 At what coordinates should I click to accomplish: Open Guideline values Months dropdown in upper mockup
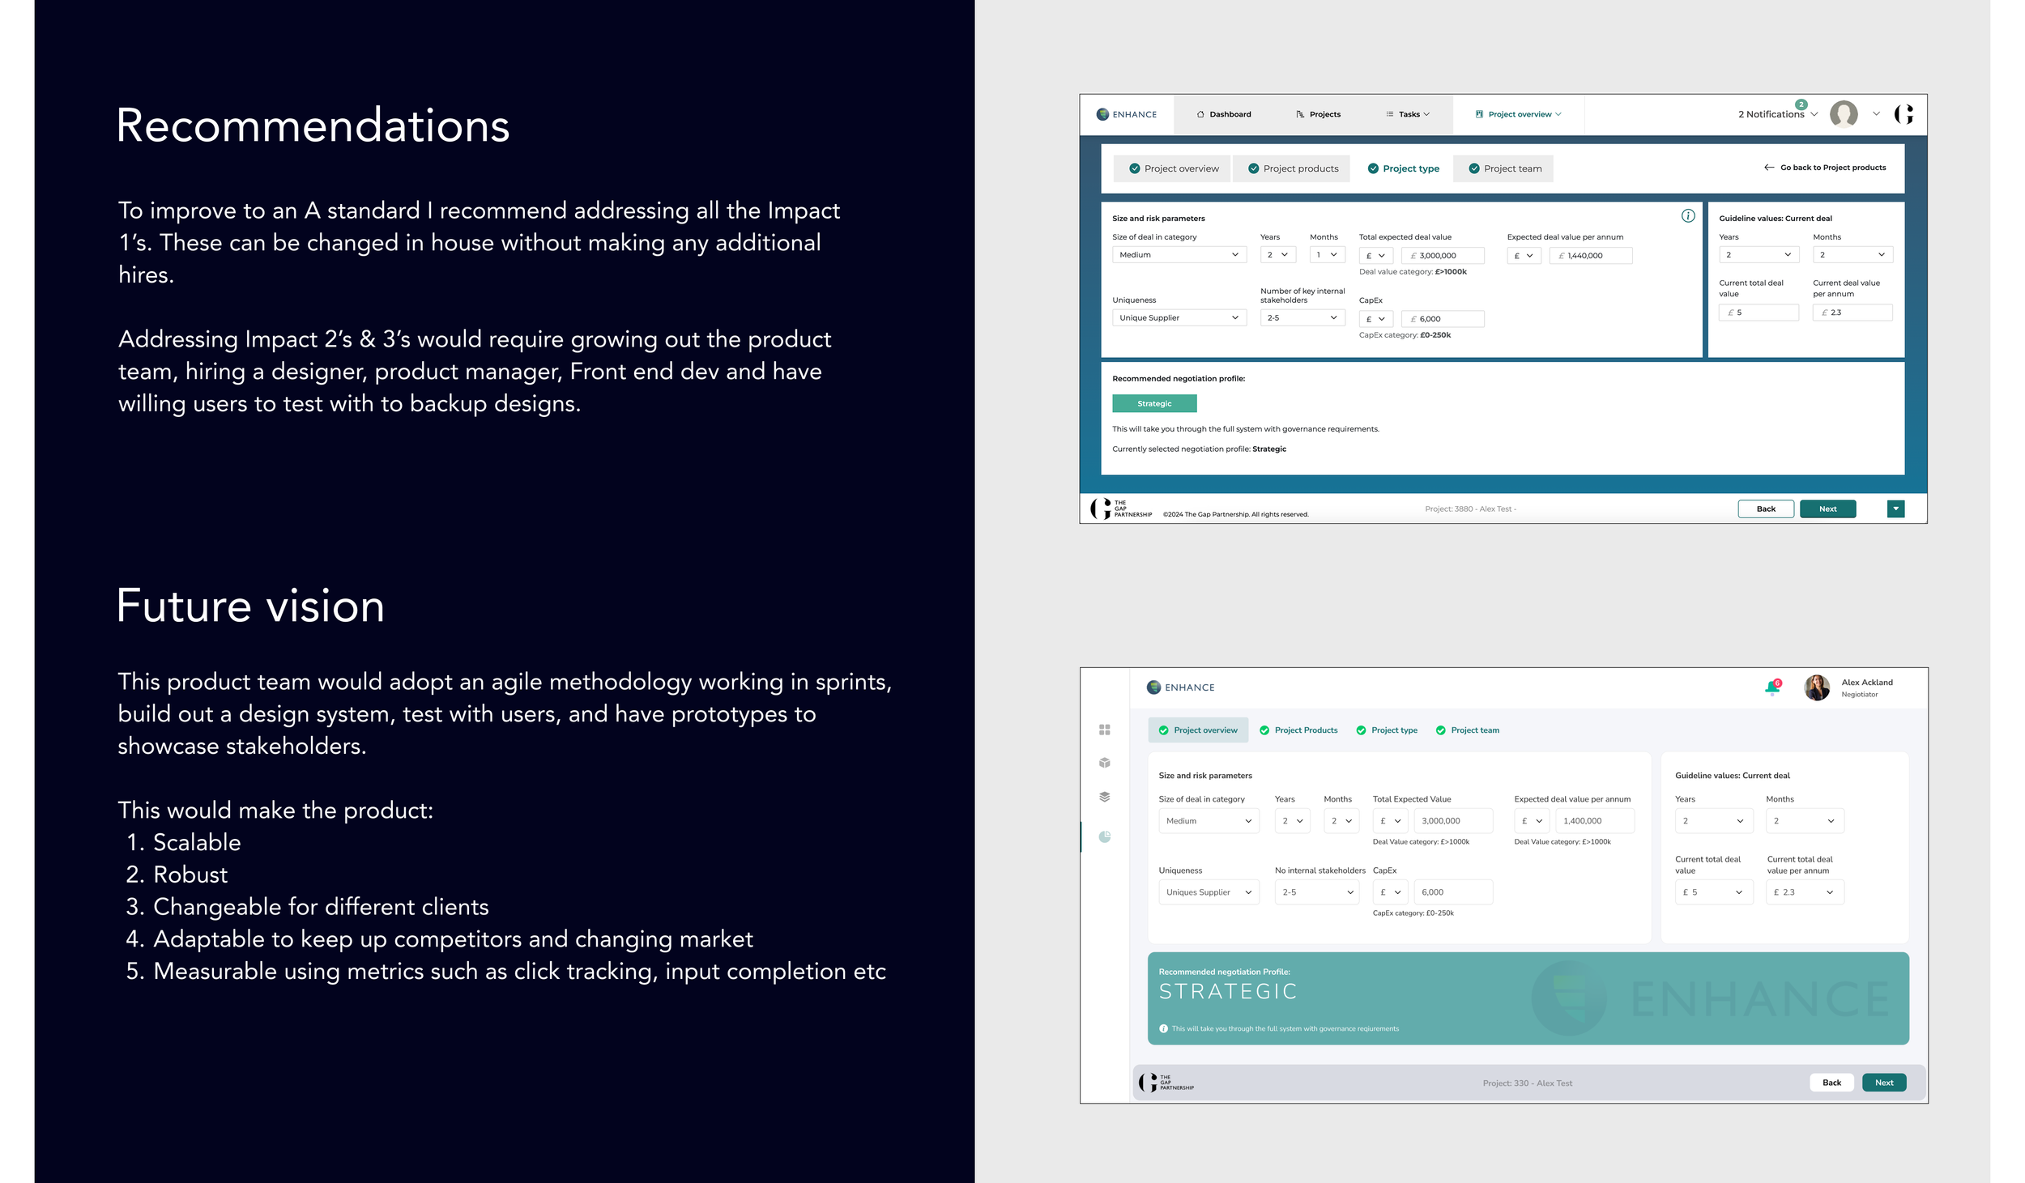tap(1852, 255)
